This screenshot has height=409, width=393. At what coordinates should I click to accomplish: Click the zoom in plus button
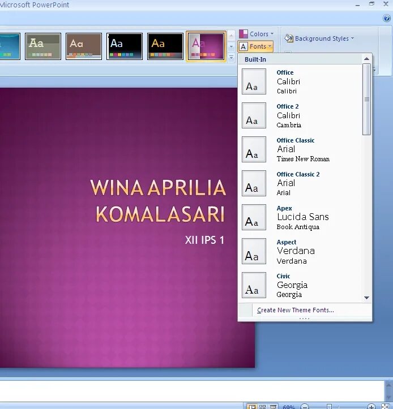pyautogui.click(x=371, y=407)
